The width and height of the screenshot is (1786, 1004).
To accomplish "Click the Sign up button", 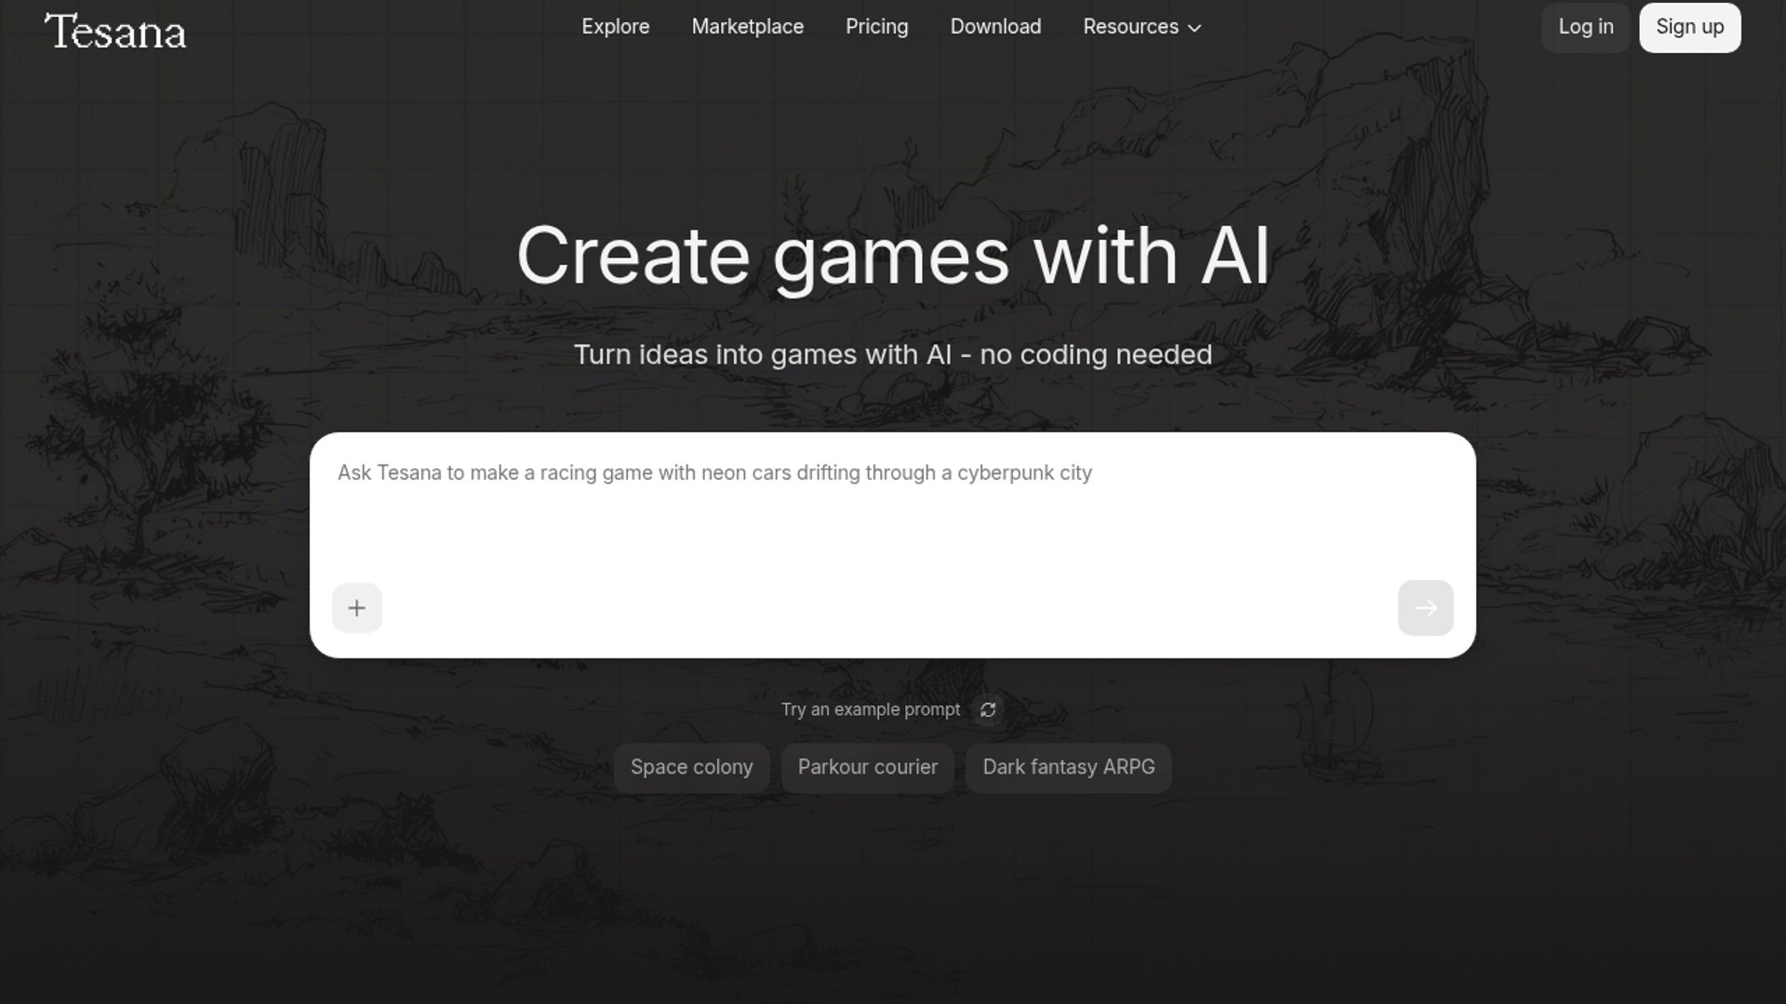I will coord(1689,27).
